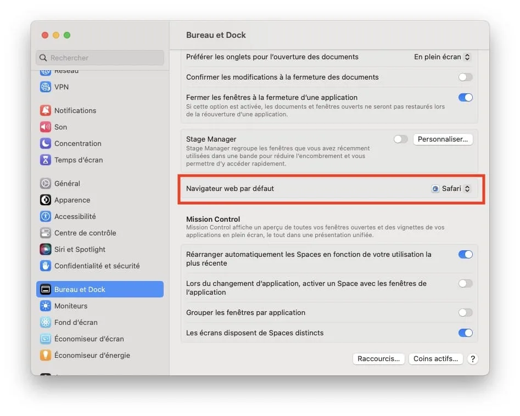Select Confidentialité et sécurité pane
This screenshot has height=416, width=520.
pyautogui.click(x=100, y=266)
